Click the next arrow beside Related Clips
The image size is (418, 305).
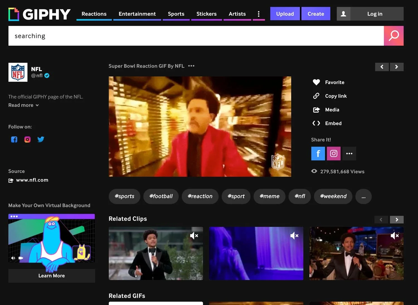(397, 219)
